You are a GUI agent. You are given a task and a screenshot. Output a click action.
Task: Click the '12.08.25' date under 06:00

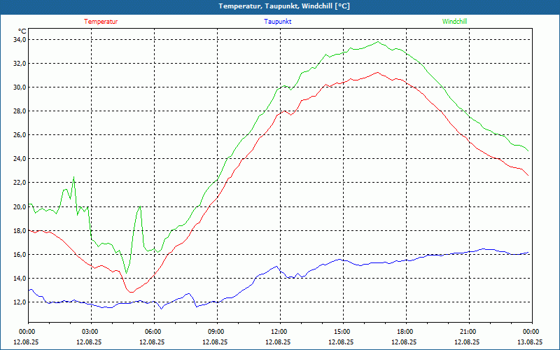coord(152,342)
